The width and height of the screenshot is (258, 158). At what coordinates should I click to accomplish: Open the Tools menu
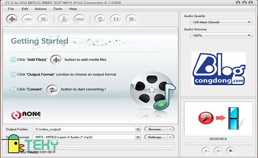pyautogui.click(x=58, y=8)
